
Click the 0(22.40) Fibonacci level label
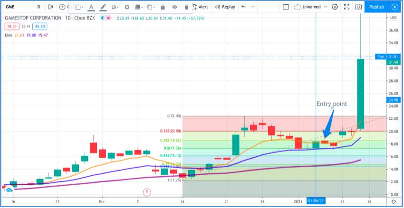[174, 116]
